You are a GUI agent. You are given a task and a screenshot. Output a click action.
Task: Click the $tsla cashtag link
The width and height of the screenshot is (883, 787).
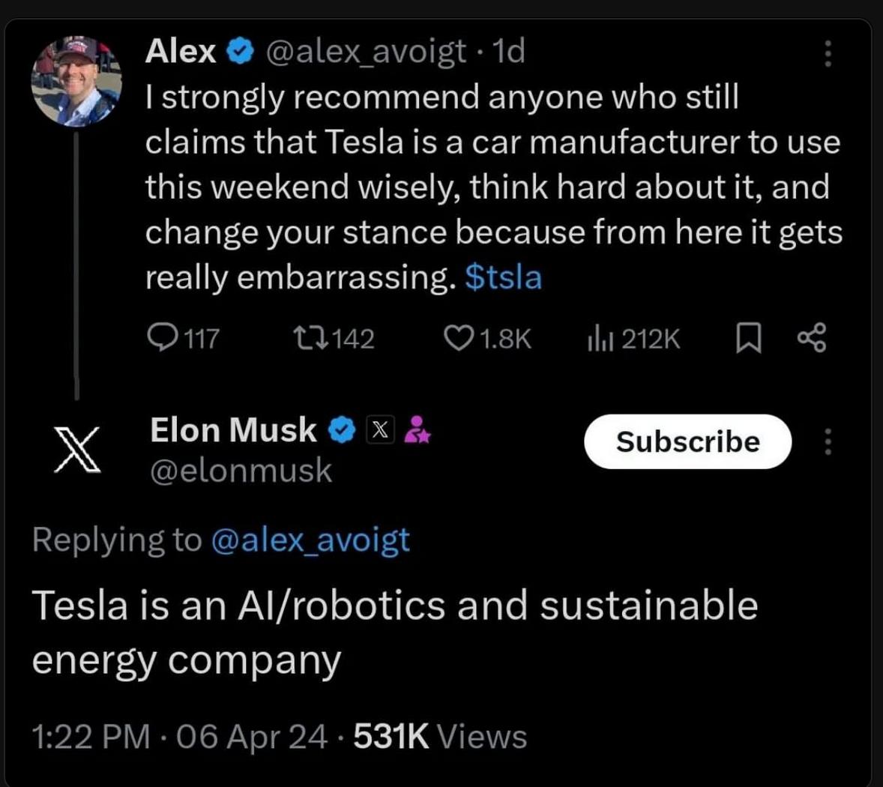click(x=503, y=277)
